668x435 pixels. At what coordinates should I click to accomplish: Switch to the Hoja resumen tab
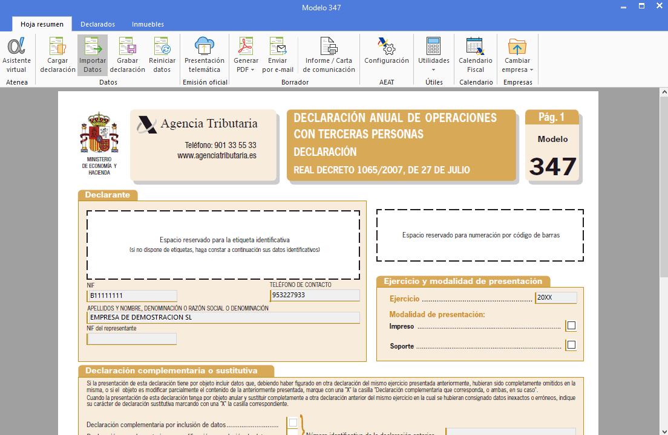(x=42, y=24)
